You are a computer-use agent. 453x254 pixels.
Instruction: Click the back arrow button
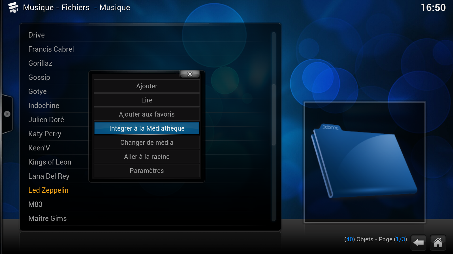(x=418, y=242)
